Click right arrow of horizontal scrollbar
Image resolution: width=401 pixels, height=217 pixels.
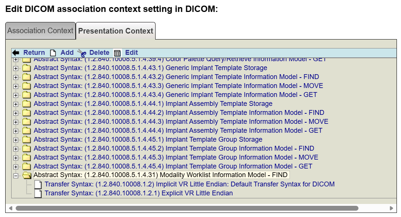pos(391,208)
